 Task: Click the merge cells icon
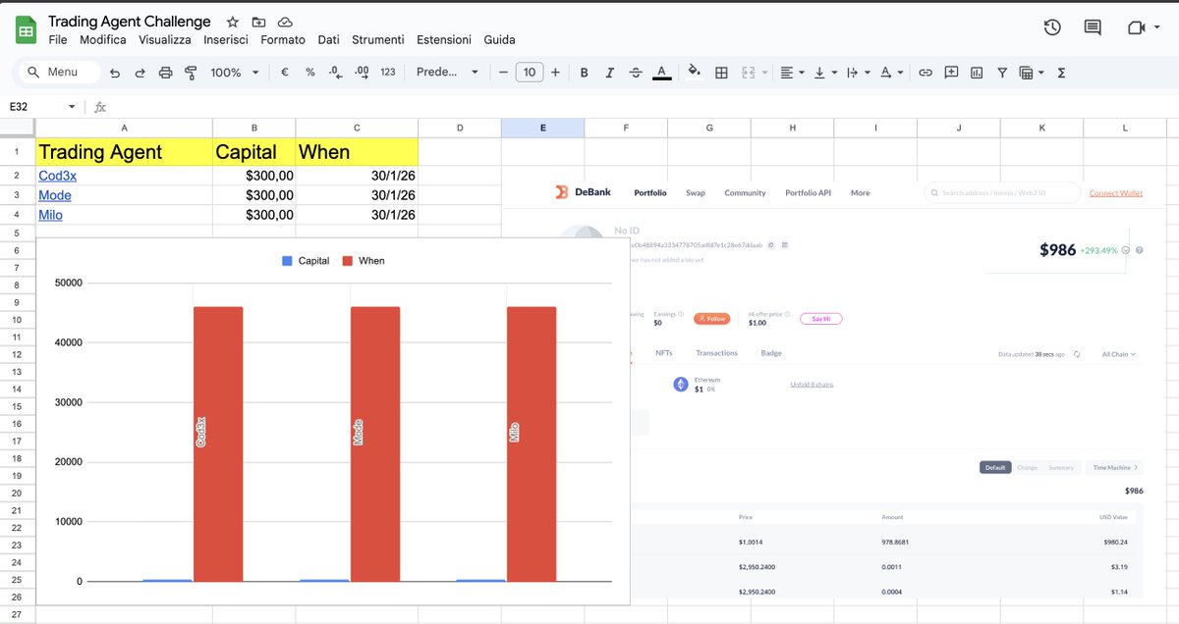[748, 73]
